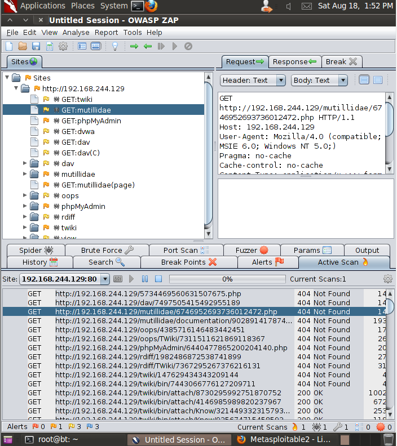397x446 pixels.
Task: Open session options via the gear icon
Action: coord(63,46)
